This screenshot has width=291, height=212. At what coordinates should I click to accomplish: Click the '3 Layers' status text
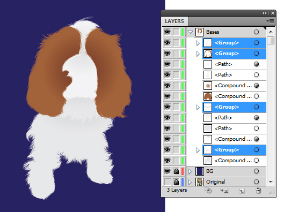coord(177,190)
